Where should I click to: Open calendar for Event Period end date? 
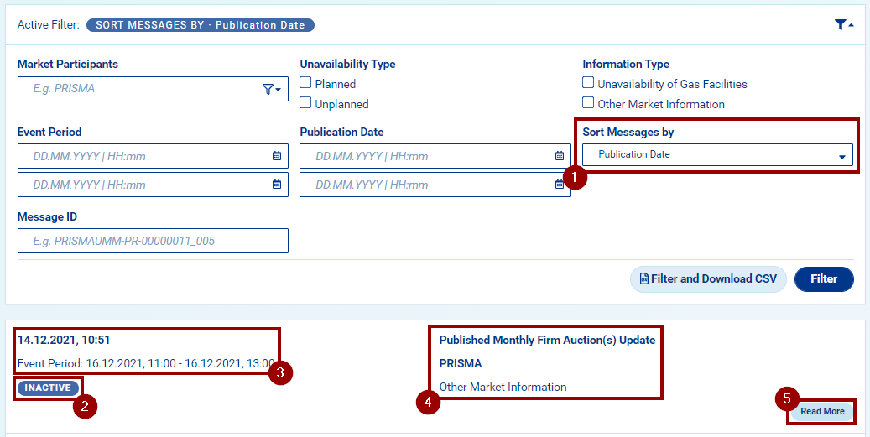pos(277,185)
